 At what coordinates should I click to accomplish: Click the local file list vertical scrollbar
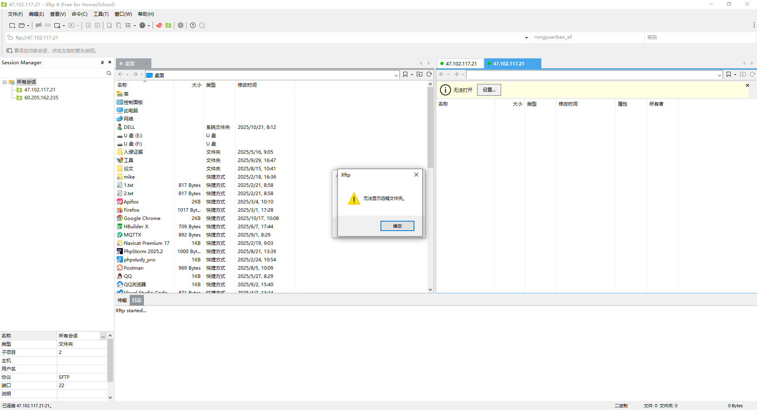pyautogui.click(x=430, y=126)
